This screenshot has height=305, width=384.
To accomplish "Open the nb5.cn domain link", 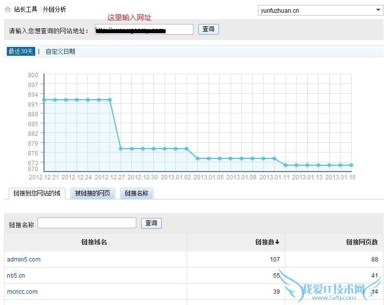I will [x=16, y=275].
